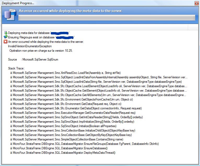Click the ExecutionManager.GetEnumeratorDataReader stack line
The height and width of the screenshot is (166, 200).
[73, 113]
